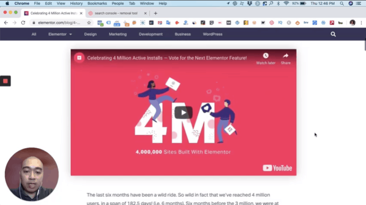Open the History menu

click(76, 3)
